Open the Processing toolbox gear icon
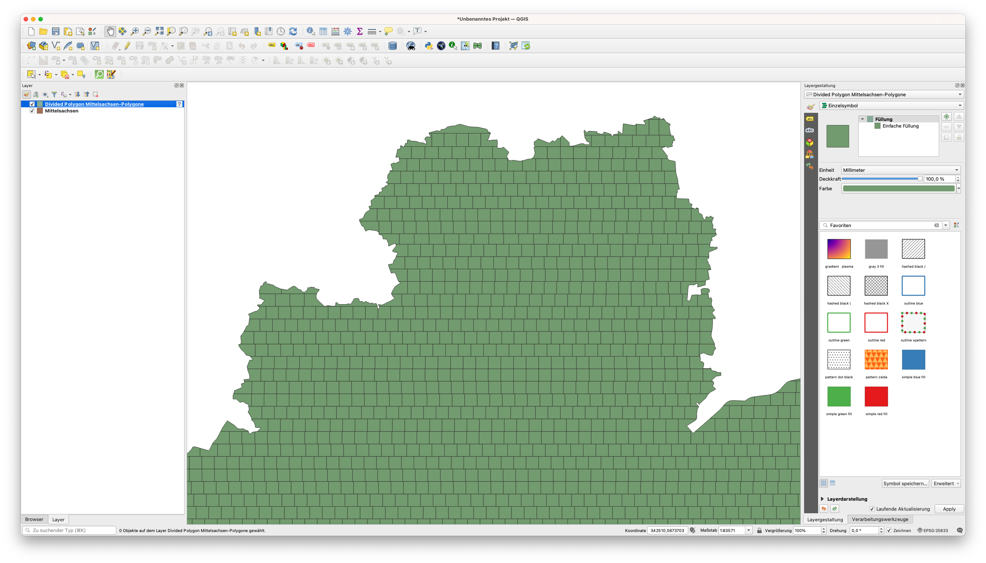 tap(348, 31)
